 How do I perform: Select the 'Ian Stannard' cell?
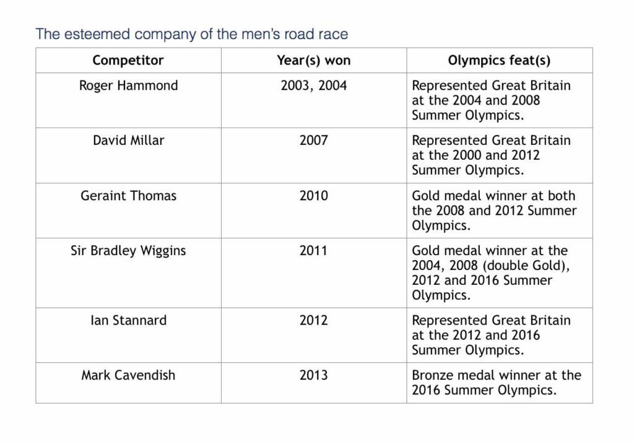[128, 321]
